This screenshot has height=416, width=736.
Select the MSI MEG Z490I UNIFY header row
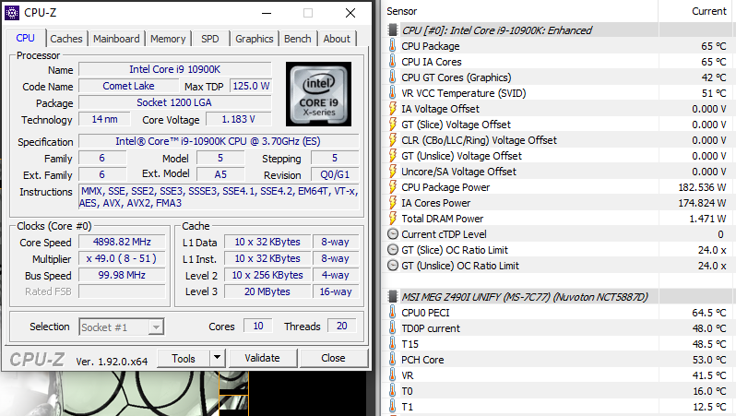pyautogui.click(x=560, y=297)
